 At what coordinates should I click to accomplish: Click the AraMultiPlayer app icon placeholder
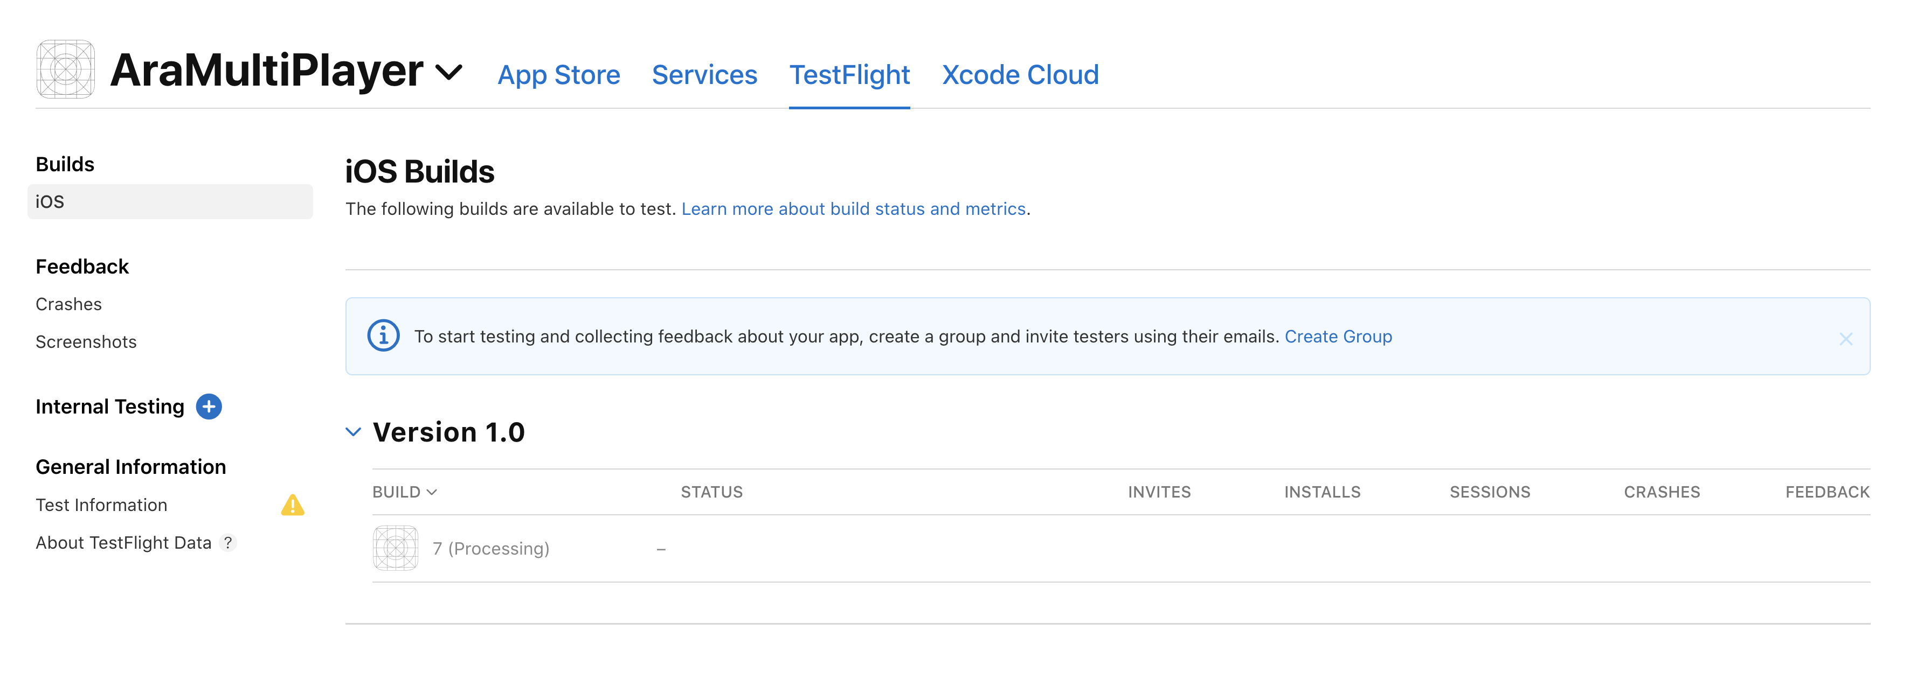coord(65,69)
